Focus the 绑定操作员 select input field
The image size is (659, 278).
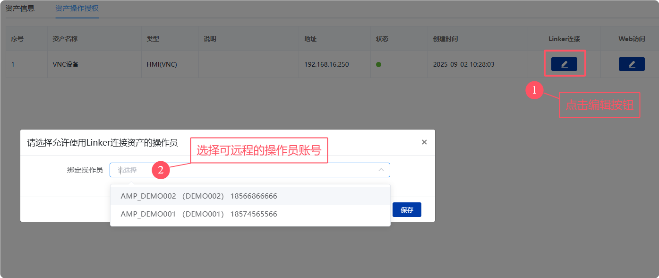(246, 170)
